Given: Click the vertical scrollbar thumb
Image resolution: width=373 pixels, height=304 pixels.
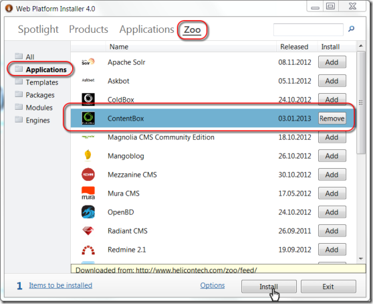Looking at the screenshot, I should pos(361,102).
